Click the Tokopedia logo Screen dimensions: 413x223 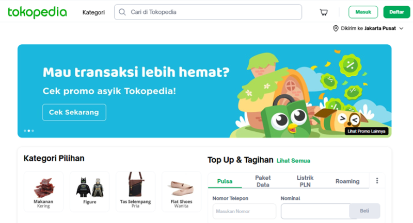[x=37, y=12]
